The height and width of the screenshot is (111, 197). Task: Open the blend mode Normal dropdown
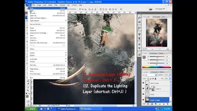tap(150, 75)
